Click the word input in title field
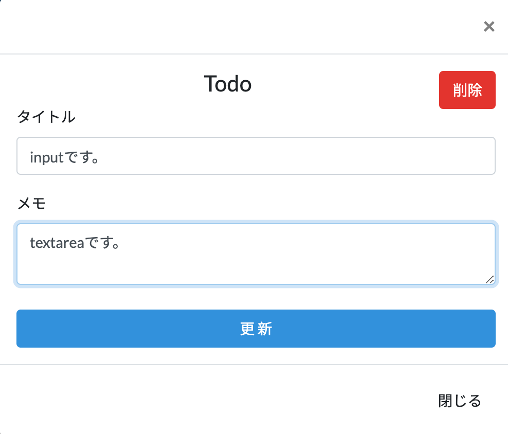This screenshot has height=434, width=508. click(x=46, y=156)
